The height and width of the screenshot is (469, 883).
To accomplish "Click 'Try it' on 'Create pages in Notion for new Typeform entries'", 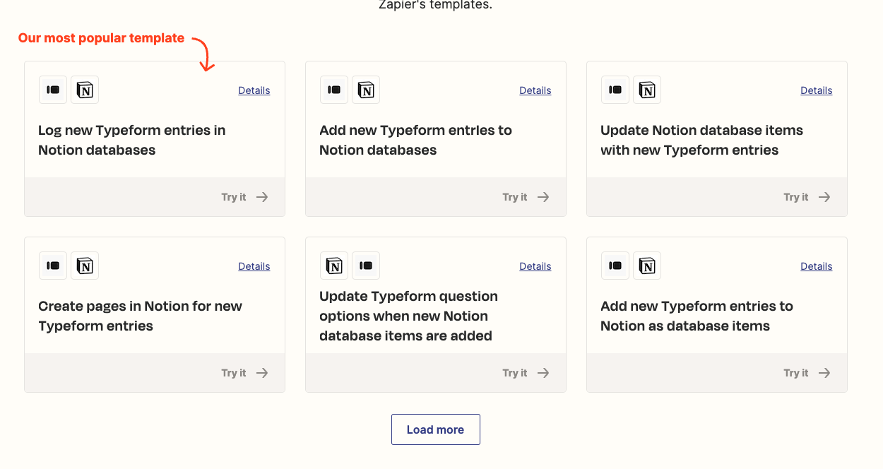I will click(x=234, y=372).
